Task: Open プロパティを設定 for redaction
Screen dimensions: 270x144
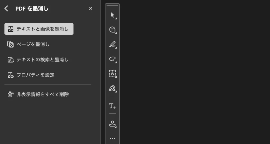Action: [31, 75]
